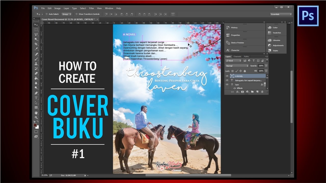326x183 pixels.
Task: Enable Show Transform Controls checkbox
Action: point(76,14)
